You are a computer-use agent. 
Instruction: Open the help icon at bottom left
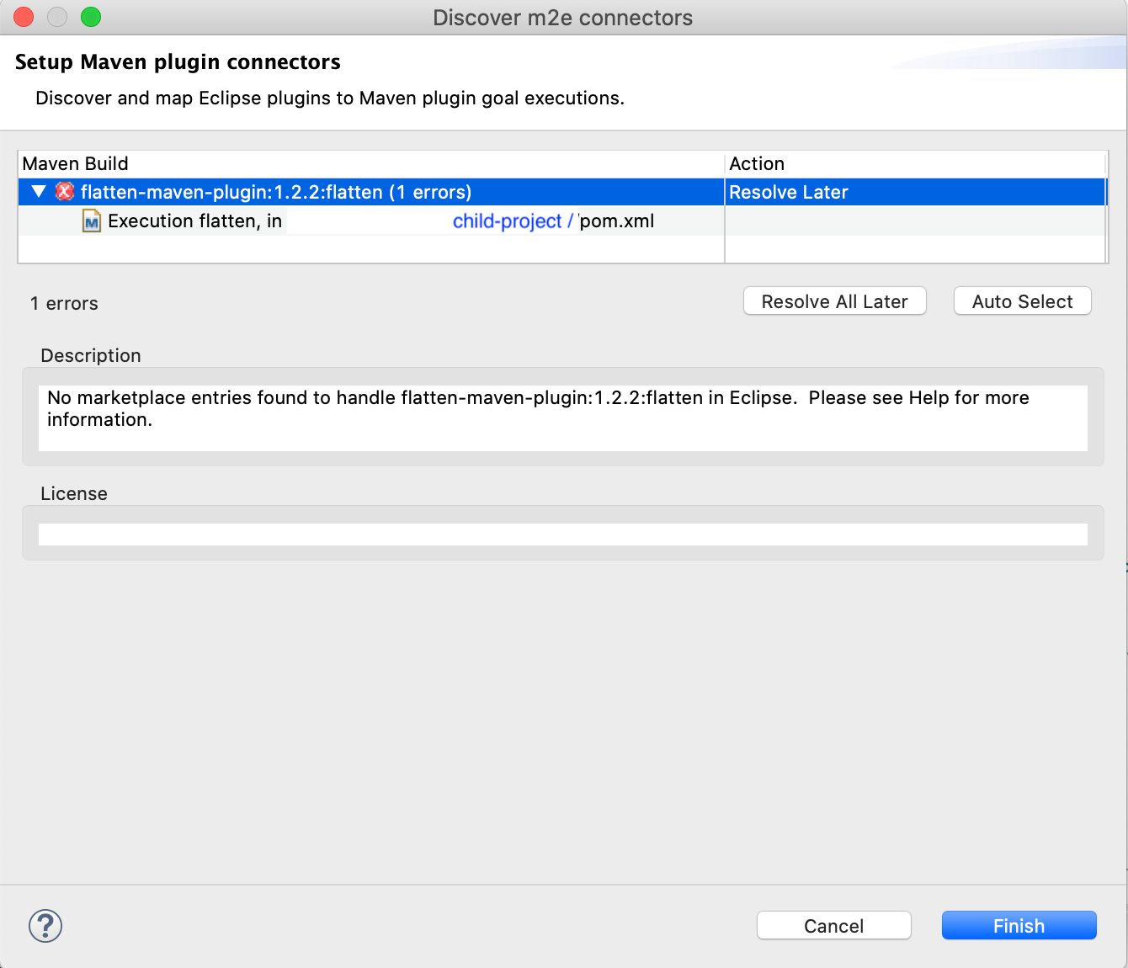(45, 925)
